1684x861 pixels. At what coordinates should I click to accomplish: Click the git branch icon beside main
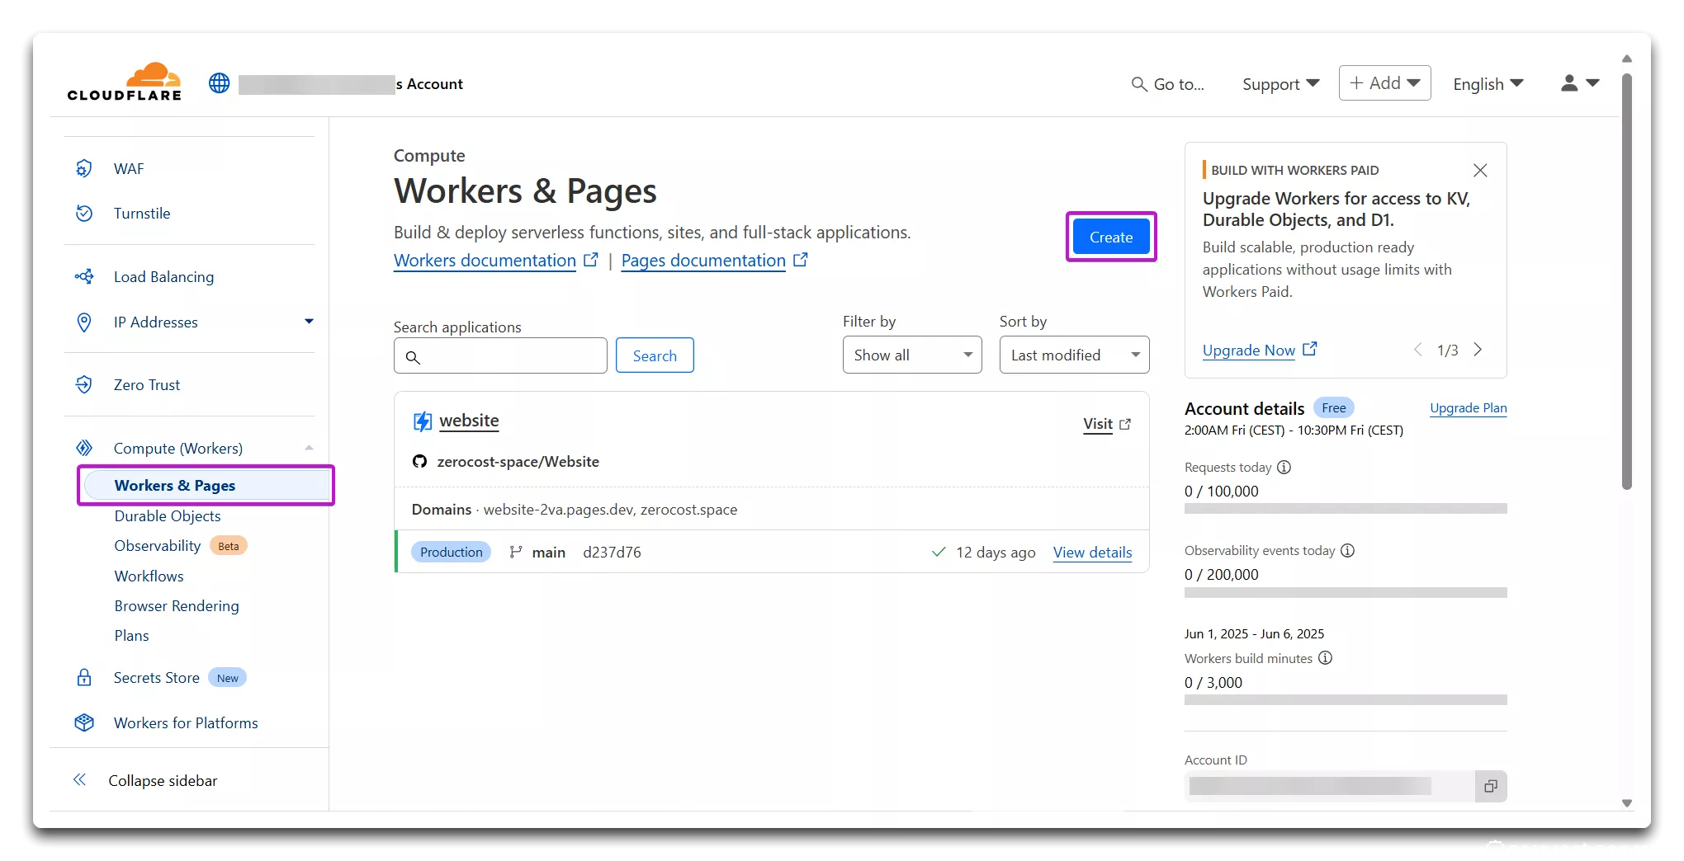[516, 552]
